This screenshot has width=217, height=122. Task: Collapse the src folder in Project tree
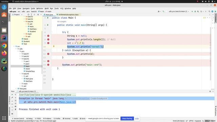(x=14, y=46)
